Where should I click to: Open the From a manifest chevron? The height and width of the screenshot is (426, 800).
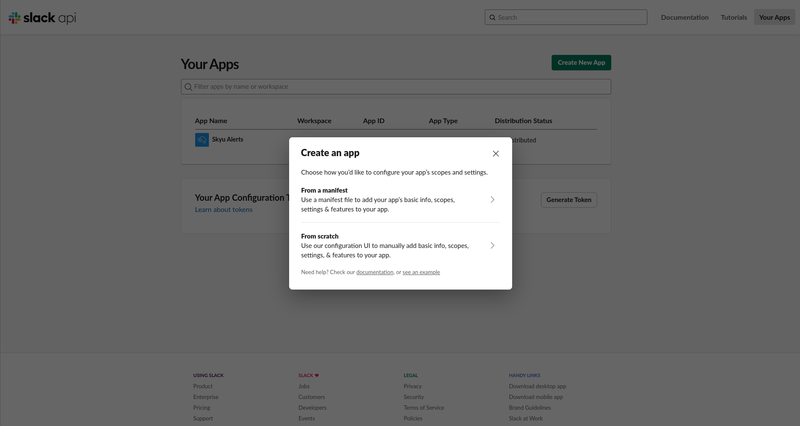pos(492,199)
